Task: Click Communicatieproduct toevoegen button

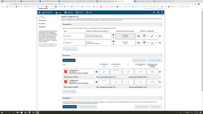Action: coord(87,107)
